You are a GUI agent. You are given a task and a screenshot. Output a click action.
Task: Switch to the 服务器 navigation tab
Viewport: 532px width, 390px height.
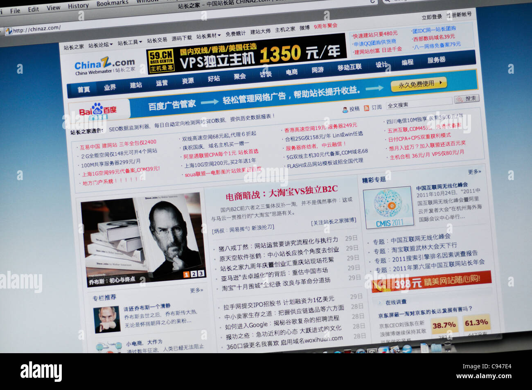pos(436,60)
